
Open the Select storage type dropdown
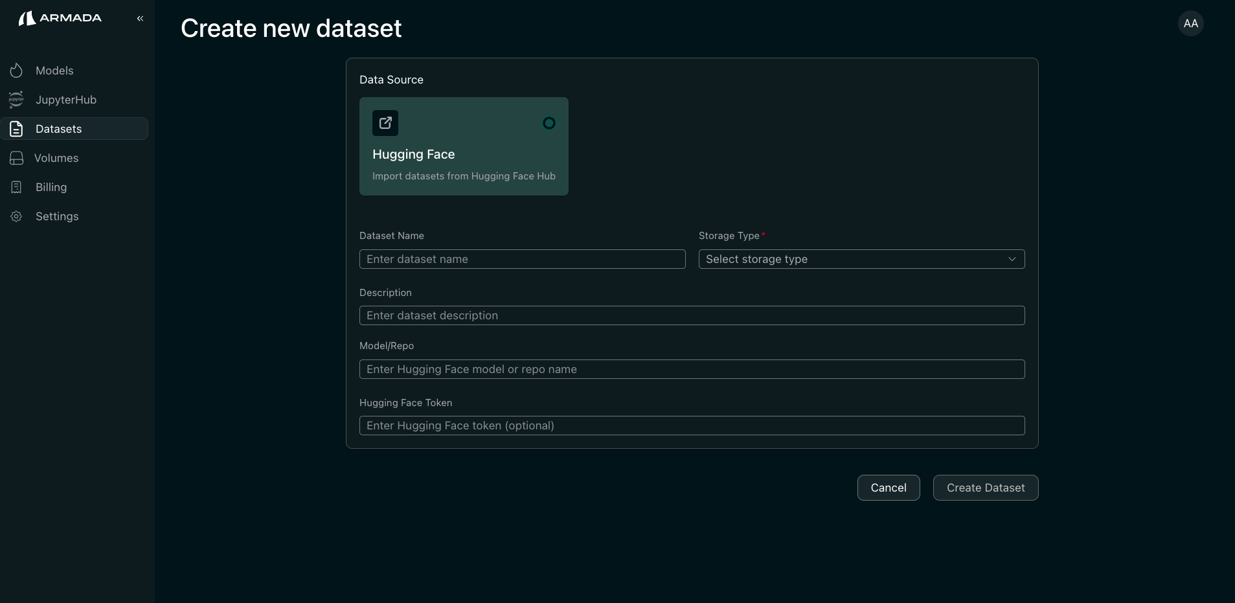click(861, 259)
